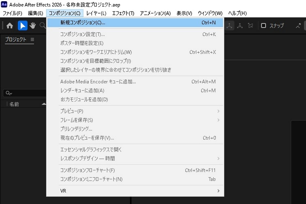Choose コンポジションをワークエリアにトリム(W)
Image resolution: width=306 pixels, height=204 pixels.
[x=135, y=52]
